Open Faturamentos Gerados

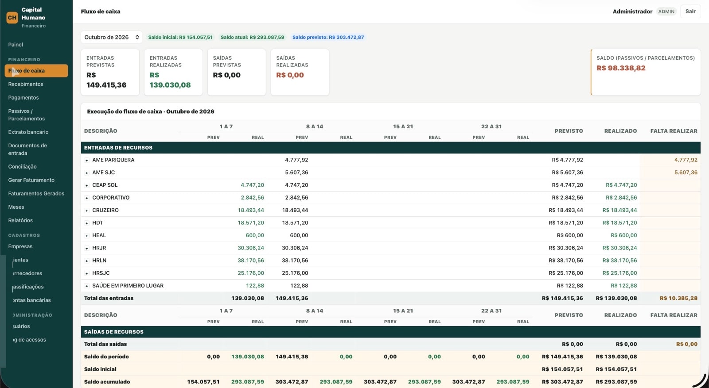(x=36, y=194)
